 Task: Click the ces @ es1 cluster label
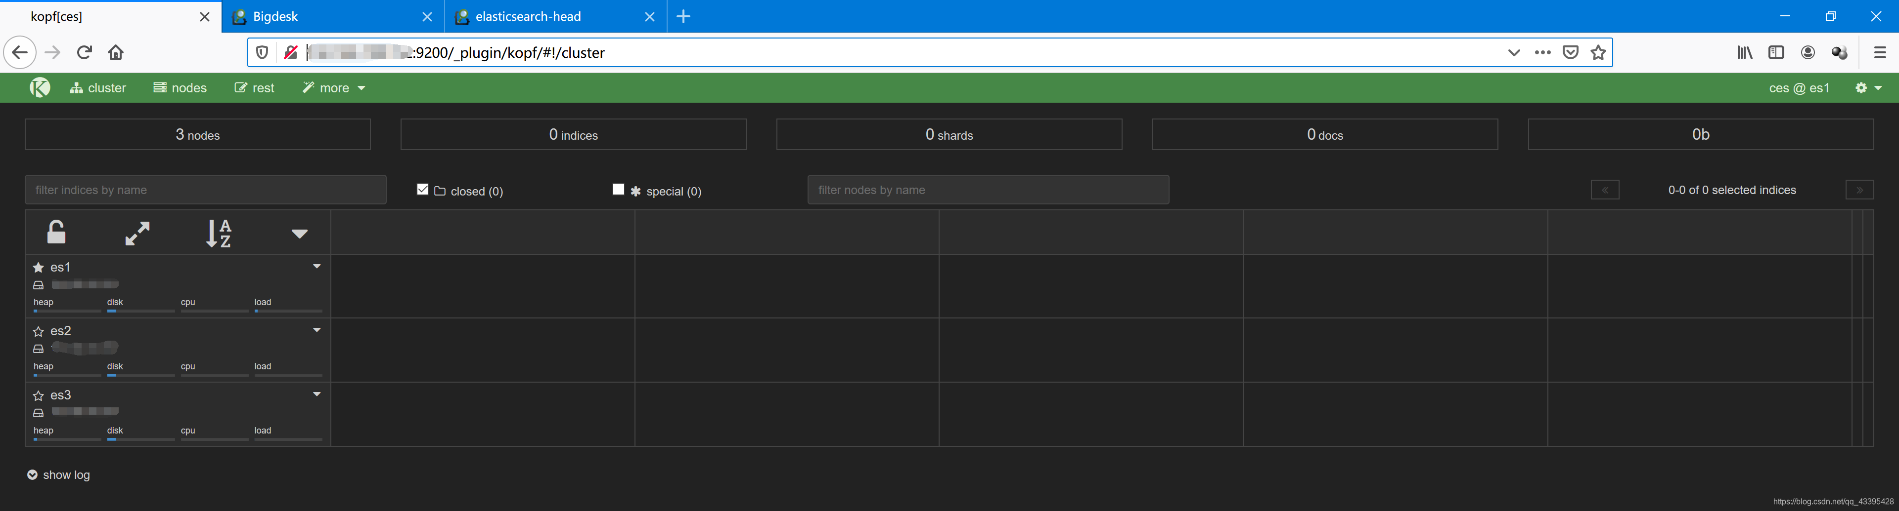tap(1799, 87)
